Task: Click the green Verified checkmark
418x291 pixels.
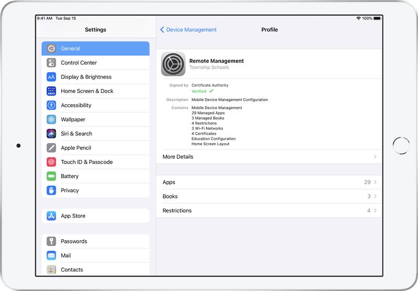Action: [211, 91]
